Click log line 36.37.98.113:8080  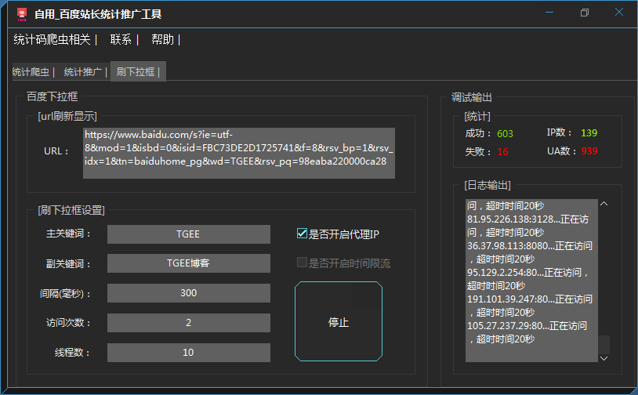529,246
